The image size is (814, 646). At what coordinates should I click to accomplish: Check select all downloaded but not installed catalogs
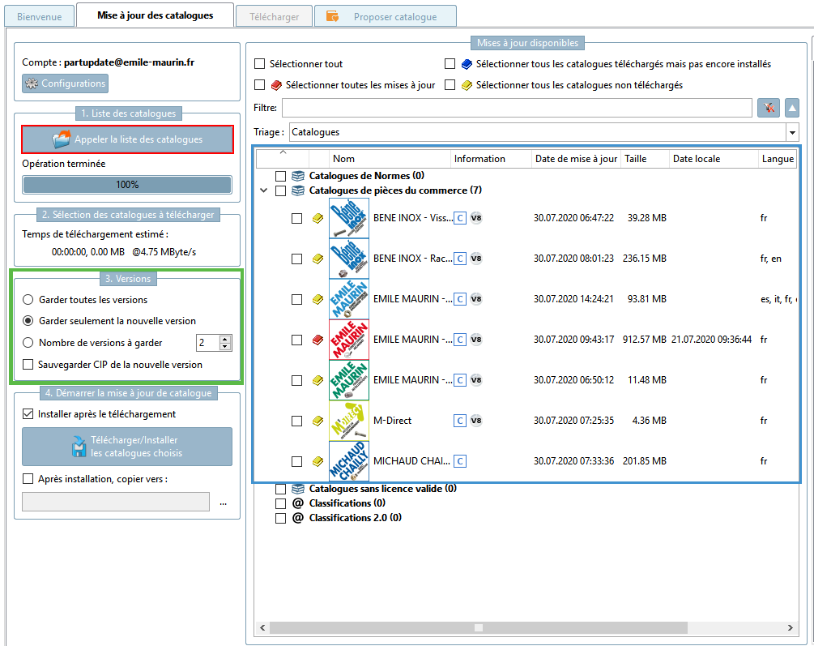pyautogui.click(x=450, y=64)
